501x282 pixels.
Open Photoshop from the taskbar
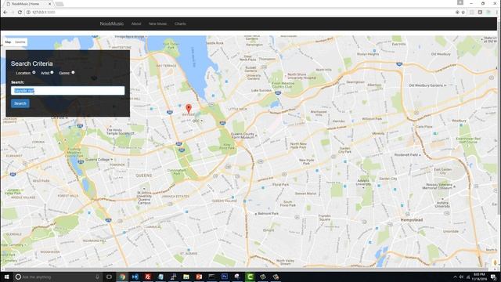click(225, 277)
